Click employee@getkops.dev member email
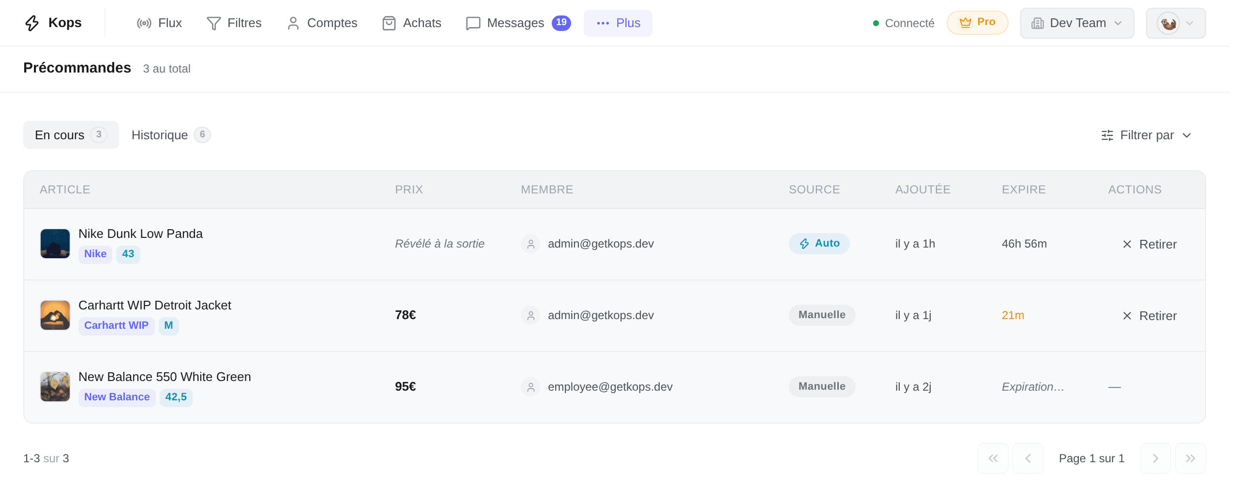This screenshot has width=1239, height=498. tap(610, 387)
